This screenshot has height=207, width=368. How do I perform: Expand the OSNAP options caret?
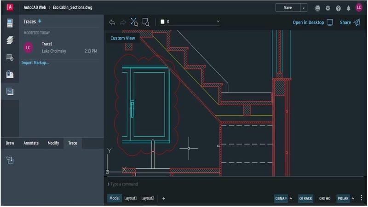(x=291, y=198)
